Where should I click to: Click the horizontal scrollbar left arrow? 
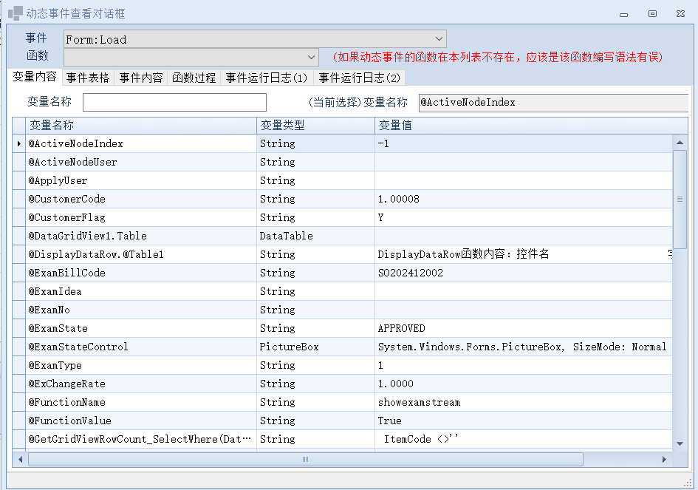pyautogui.click(x=21, y=460)
